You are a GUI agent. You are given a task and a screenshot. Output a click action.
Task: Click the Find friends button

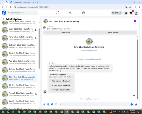pos(117,13)
